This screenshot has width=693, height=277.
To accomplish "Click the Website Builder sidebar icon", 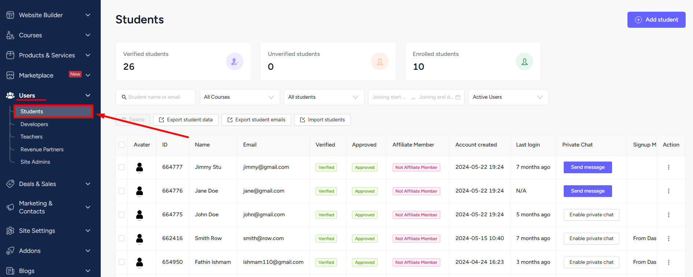I will click(10, 15).
